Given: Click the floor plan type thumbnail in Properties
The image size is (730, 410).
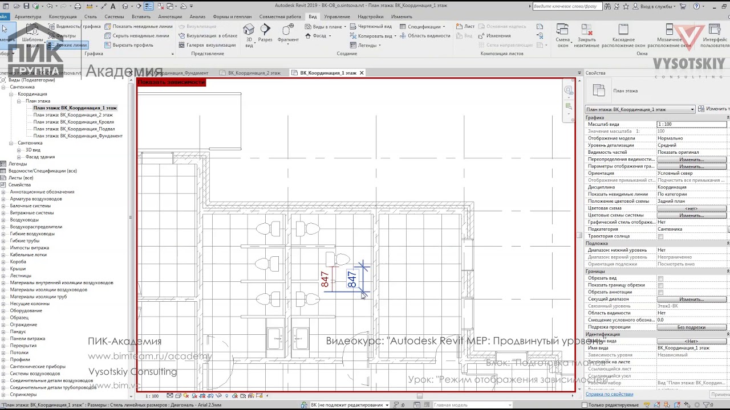Looking at the screenshot, I should [x=598, y=91].
